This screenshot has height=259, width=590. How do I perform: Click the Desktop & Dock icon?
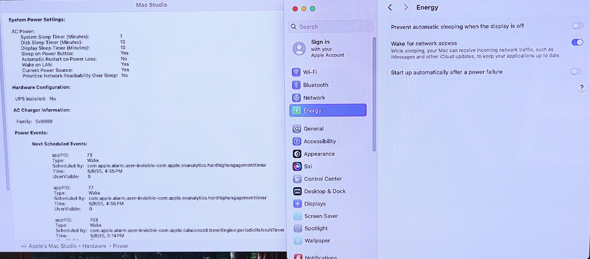click(x=297, y=191)
